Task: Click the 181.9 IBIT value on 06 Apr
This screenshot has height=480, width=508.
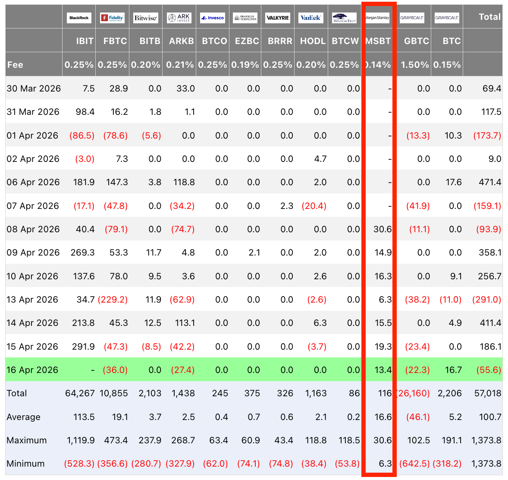Action: 84,182
